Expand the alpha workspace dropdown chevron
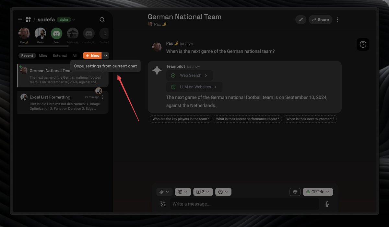This screenshot has height=227, width=389. [x=74, y=19]
